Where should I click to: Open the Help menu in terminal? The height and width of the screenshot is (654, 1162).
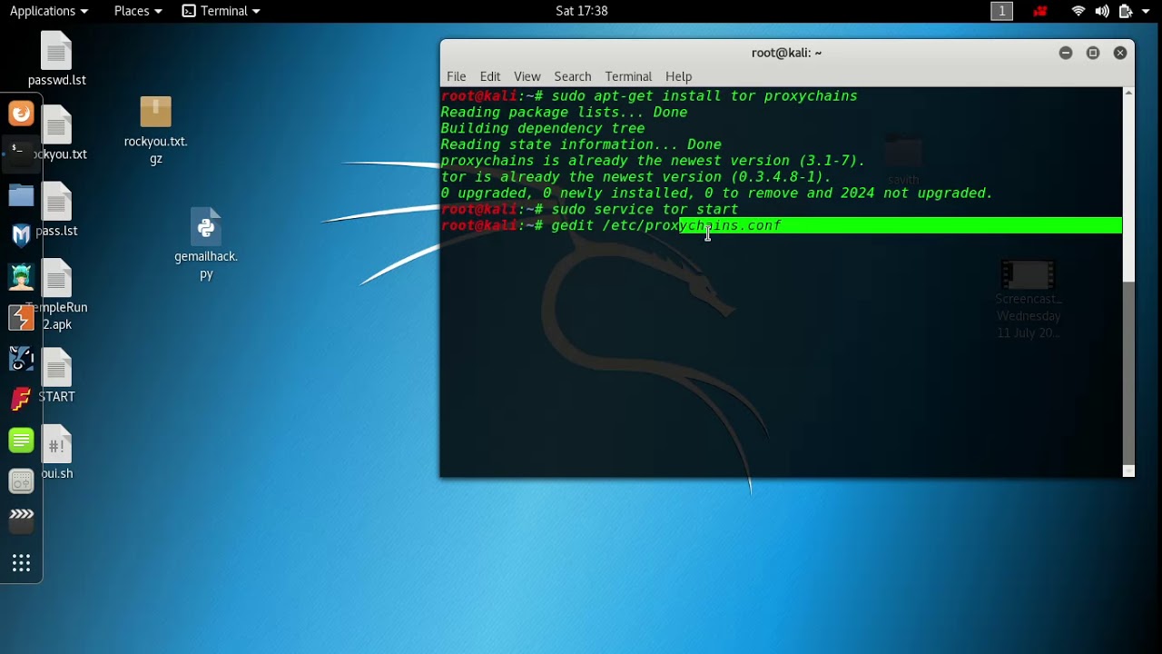[x=678, y=76]
